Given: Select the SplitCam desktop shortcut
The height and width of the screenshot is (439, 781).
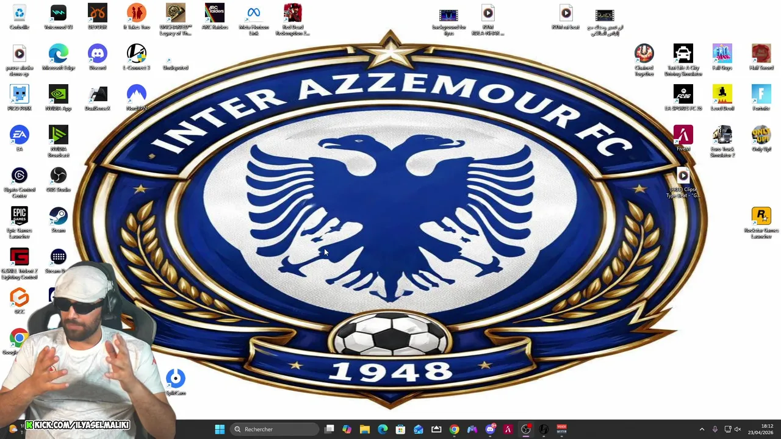Looking at the screenshot, I should click(x=176, y=382).
